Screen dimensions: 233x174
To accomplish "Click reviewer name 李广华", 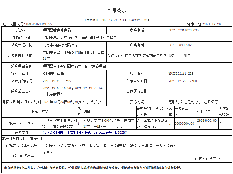I will point(214,159).
